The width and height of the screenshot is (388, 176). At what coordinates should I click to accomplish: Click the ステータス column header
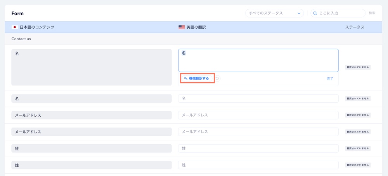point(355,27)
